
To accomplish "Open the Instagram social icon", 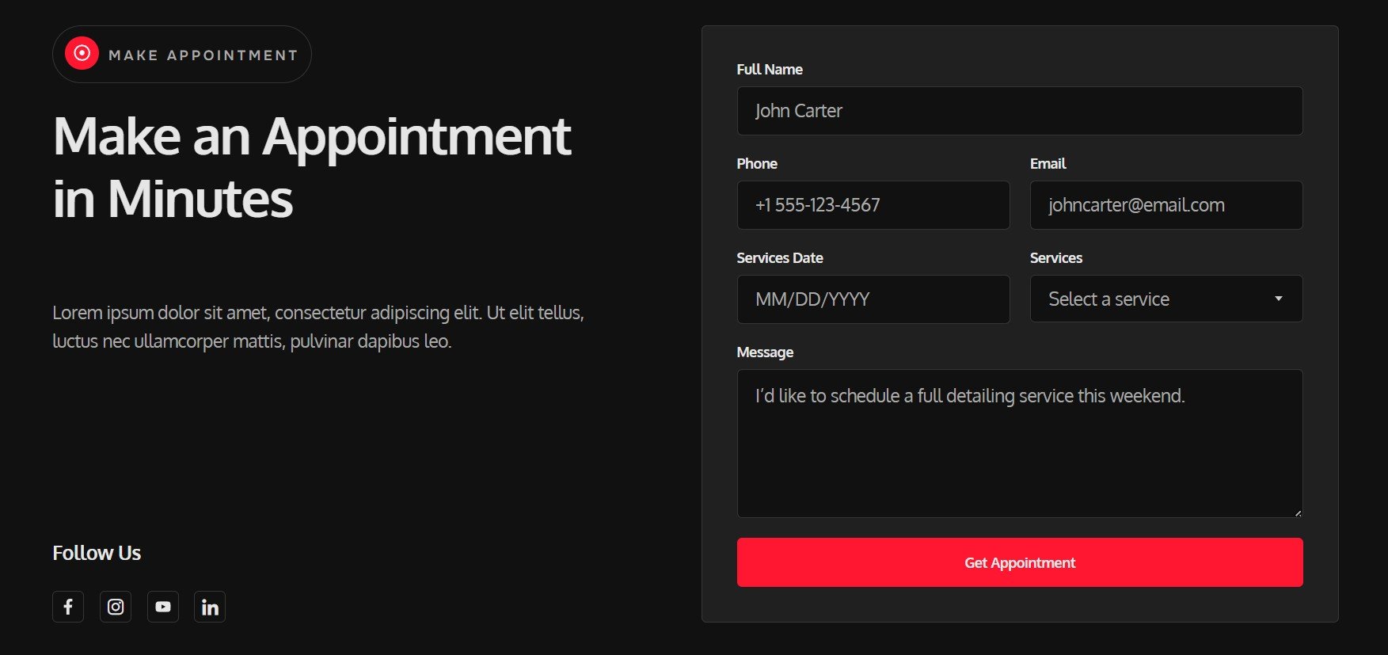I will tap(116, 607).
